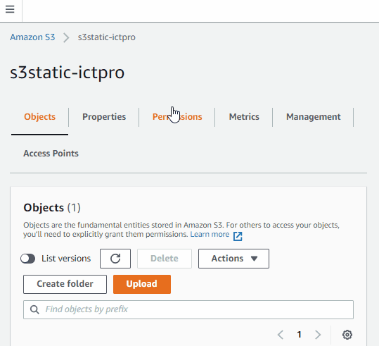Click the Delete button
Viewport: 379px width, 346px height.
click(x=165, y=259)
